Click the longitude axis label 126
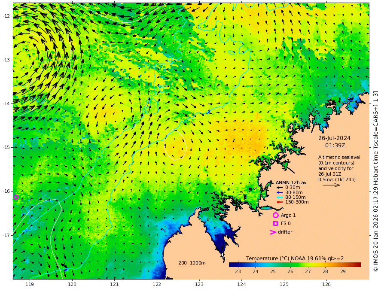This screenshot has height=292, width=378. 326,285
